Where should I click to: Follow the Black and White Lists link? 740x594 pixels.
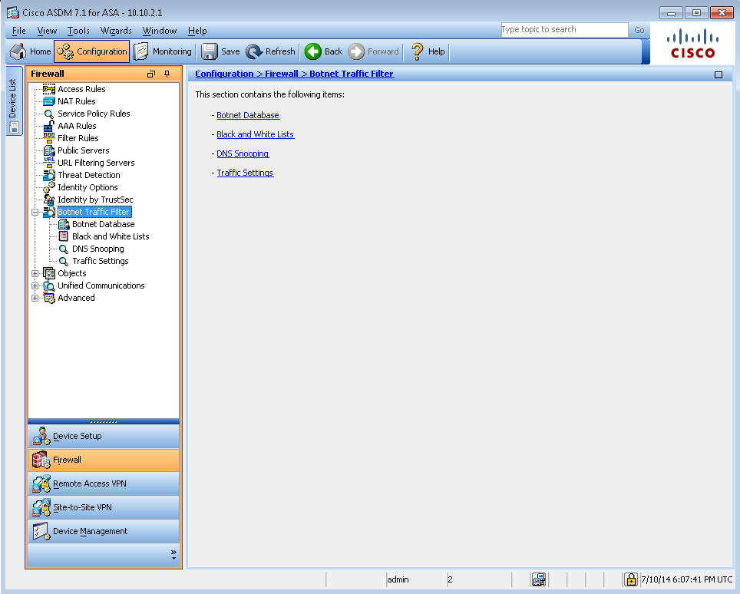[255, 134]
